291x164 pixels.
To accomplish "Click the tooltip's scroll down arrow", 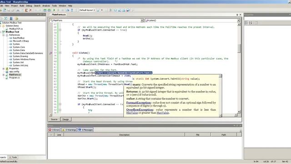I will (220, 115).
